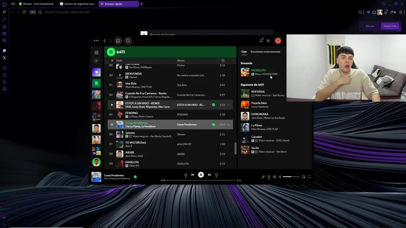Pause the k411 playlist with green button
The height and width of the screenshot is (228, 406).
(x=111, y=52)
